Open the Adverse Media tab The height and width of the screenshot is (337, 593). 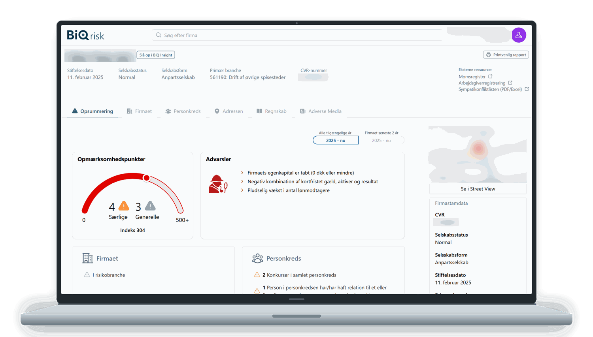click(321, 111)
